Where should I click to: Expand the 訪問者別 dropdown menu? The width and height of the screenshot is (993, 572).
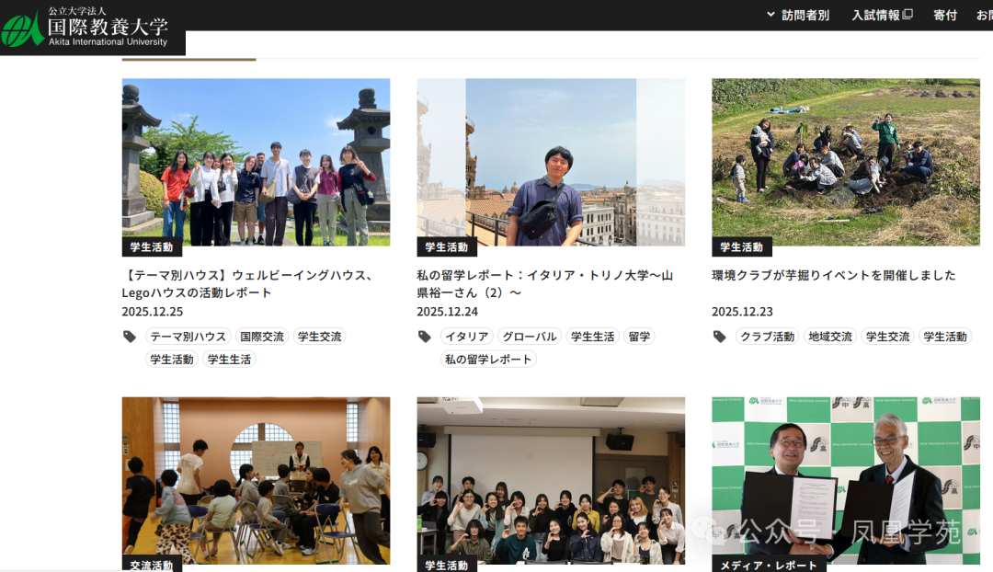[798, 15]
